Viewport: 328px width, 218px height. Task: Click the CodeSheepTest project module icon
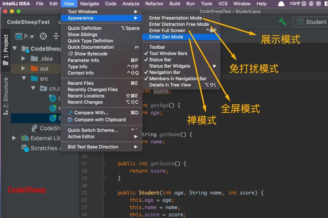(x=25, y=49)
